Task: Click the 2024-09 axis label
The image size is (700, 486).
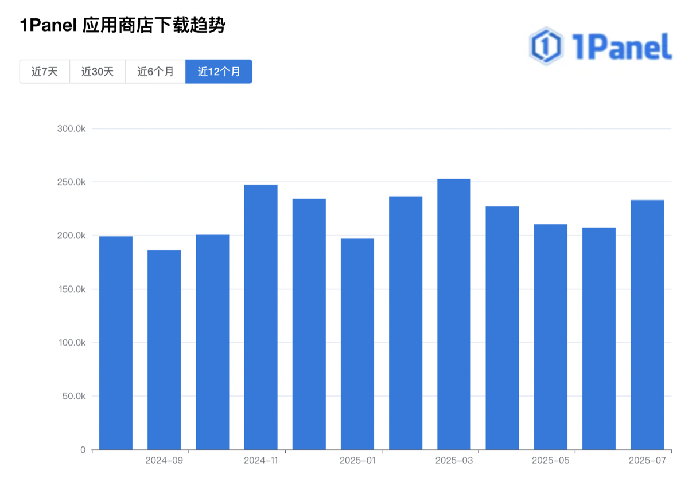Action: point(164,461)
